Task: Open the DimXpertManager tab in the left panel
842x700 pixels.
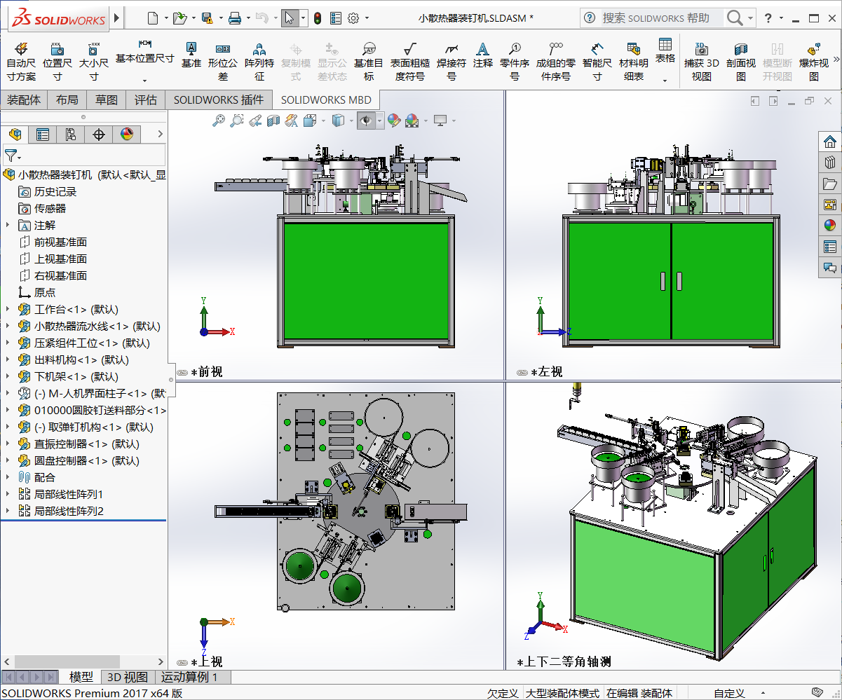Action: tap(99, 135)
